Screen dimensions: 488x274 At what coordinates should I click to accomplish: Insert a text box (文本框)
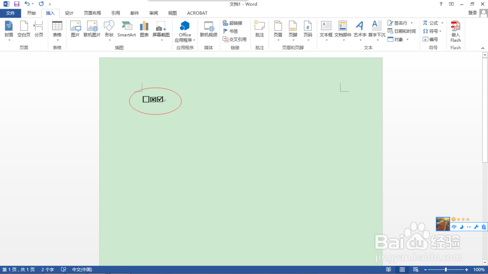[326, 31]
